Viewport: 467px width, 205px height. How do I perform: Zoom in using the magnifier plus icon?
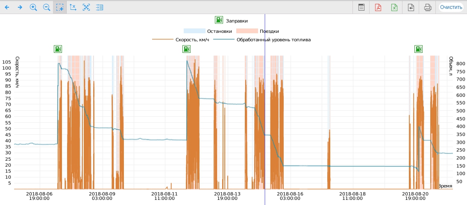pyautogui.click(x=33, y=7)
